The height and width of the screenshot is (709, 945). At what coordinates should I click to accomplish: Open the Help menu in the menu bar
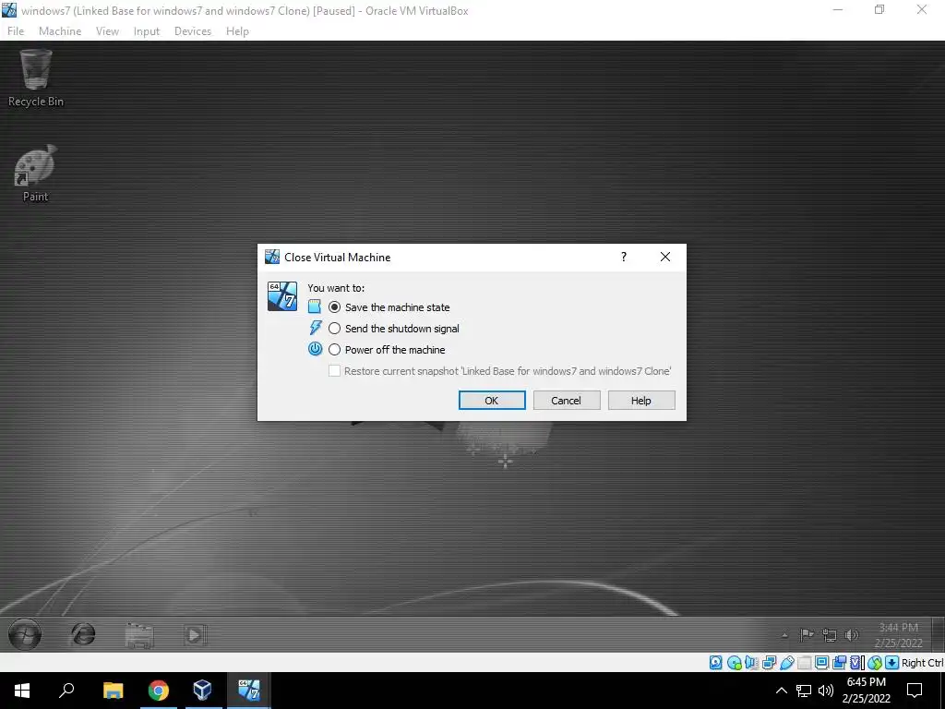pos(237,31)
